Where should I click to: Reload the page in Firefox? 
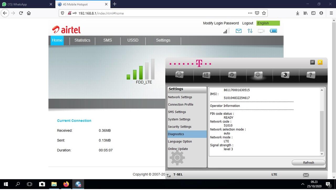coord(21,13)
